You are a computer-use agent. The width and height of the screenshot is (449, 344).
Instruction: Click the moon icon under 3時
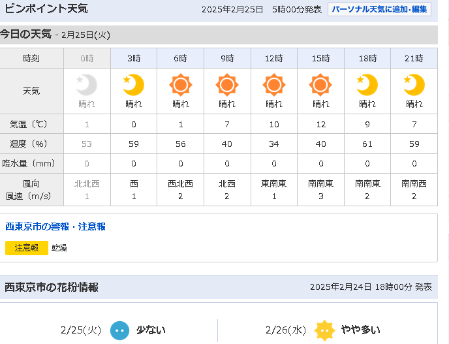133,85
